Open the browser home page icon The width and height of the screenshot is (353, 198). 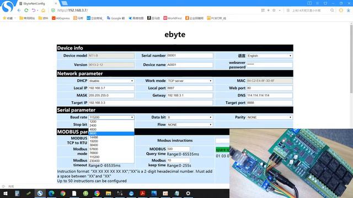click(43, 10)
